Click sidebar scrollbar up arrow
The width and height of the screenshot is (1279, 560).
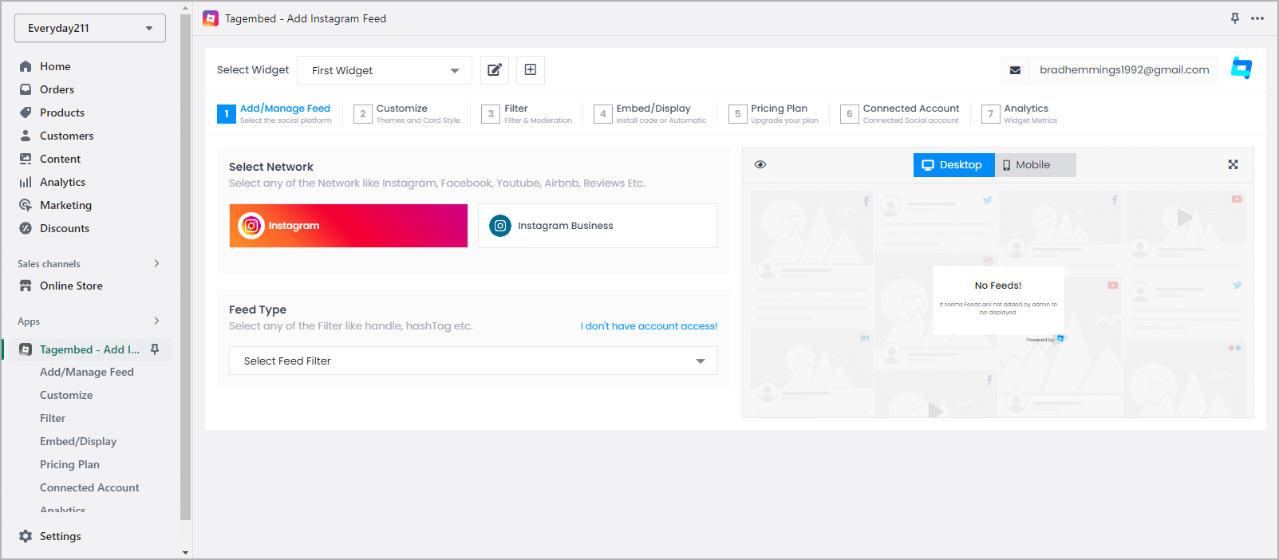186,8
